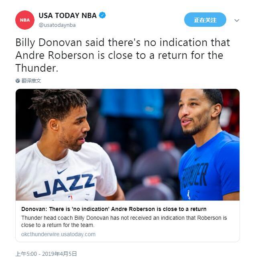Click the globe icon beside 翻译推文

click(18, 81)
